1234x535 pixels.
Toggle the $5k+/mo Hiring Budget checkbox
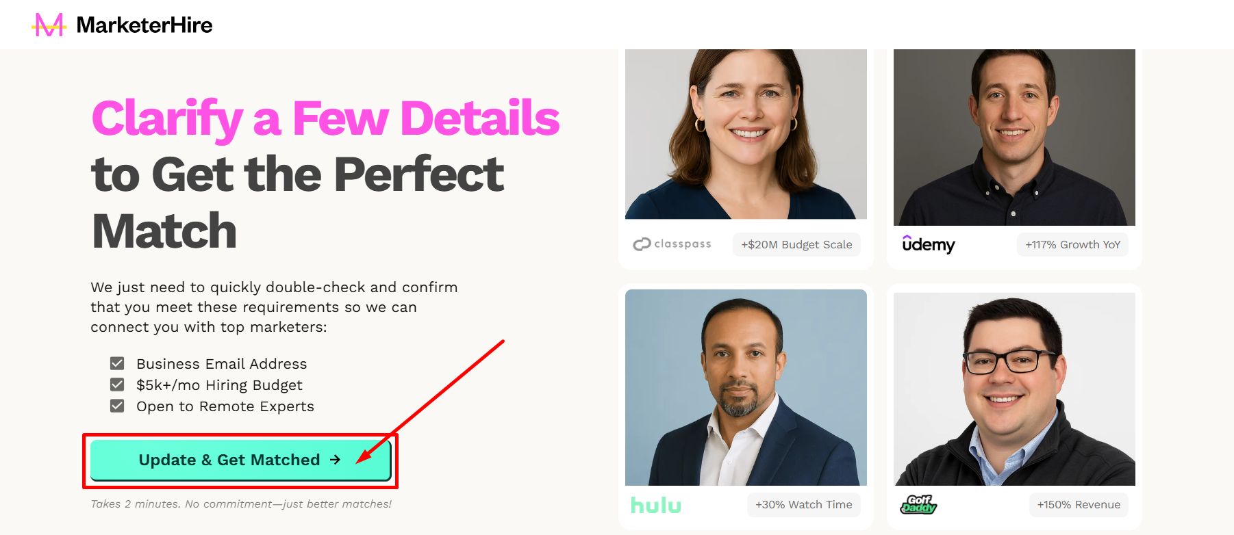tap(118, 384)
